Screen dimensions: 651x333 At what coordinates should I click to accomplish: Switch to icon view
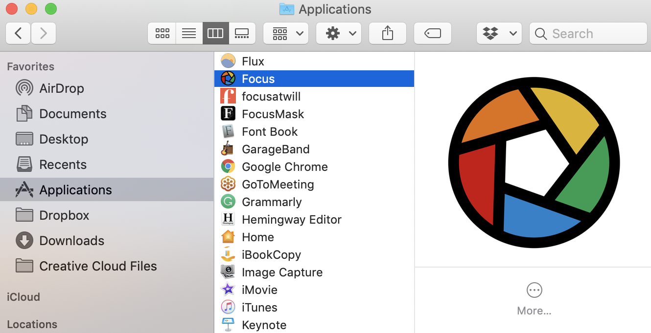point(162,33)
